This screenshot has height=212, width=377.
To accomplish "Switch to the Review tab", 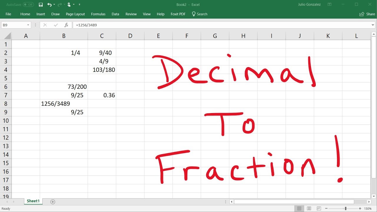I will coord(131,14).
